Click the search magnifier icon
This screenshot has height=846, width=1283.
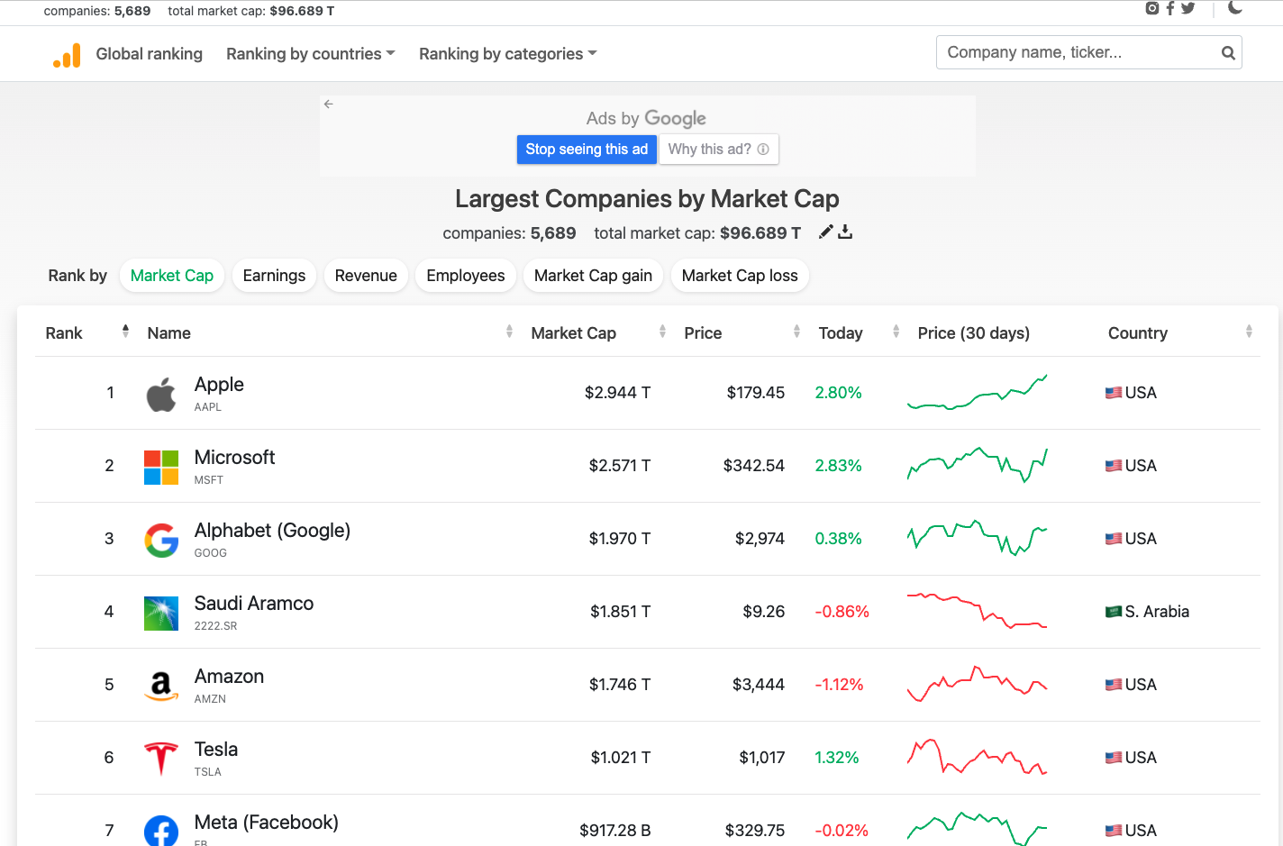tap(1228, 53)
